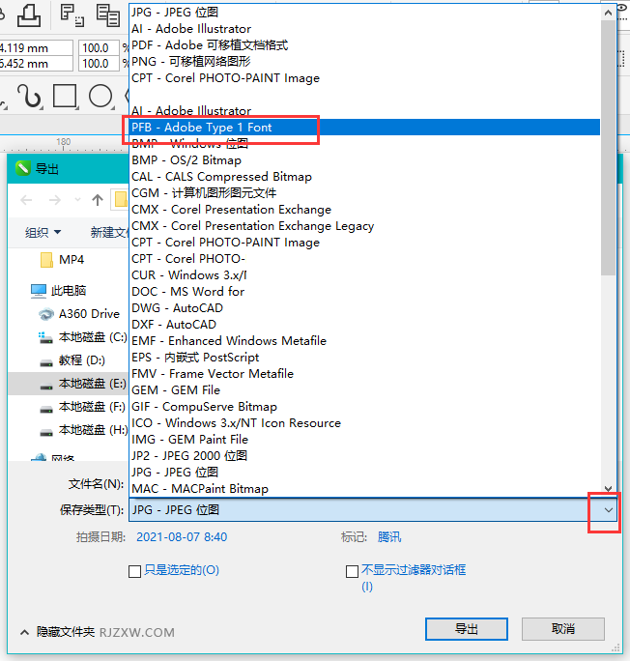Click the file type list scrollbar
This screenshot has width=630, height=661.
[x=608, y=145]
